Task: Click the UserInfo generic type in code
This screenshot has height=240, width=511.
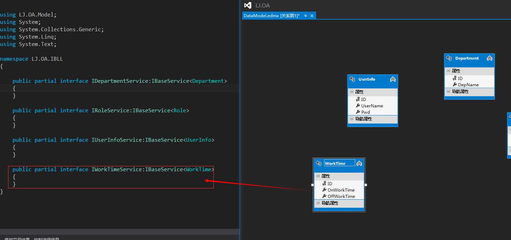Action: click(198, 140)
